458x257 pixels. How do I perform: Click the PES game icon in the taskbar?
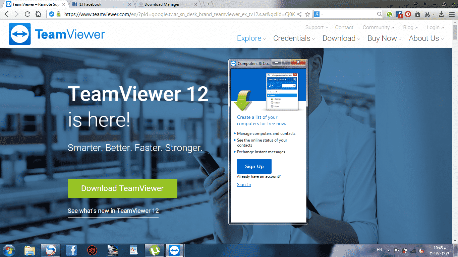[x=113, y=250]
